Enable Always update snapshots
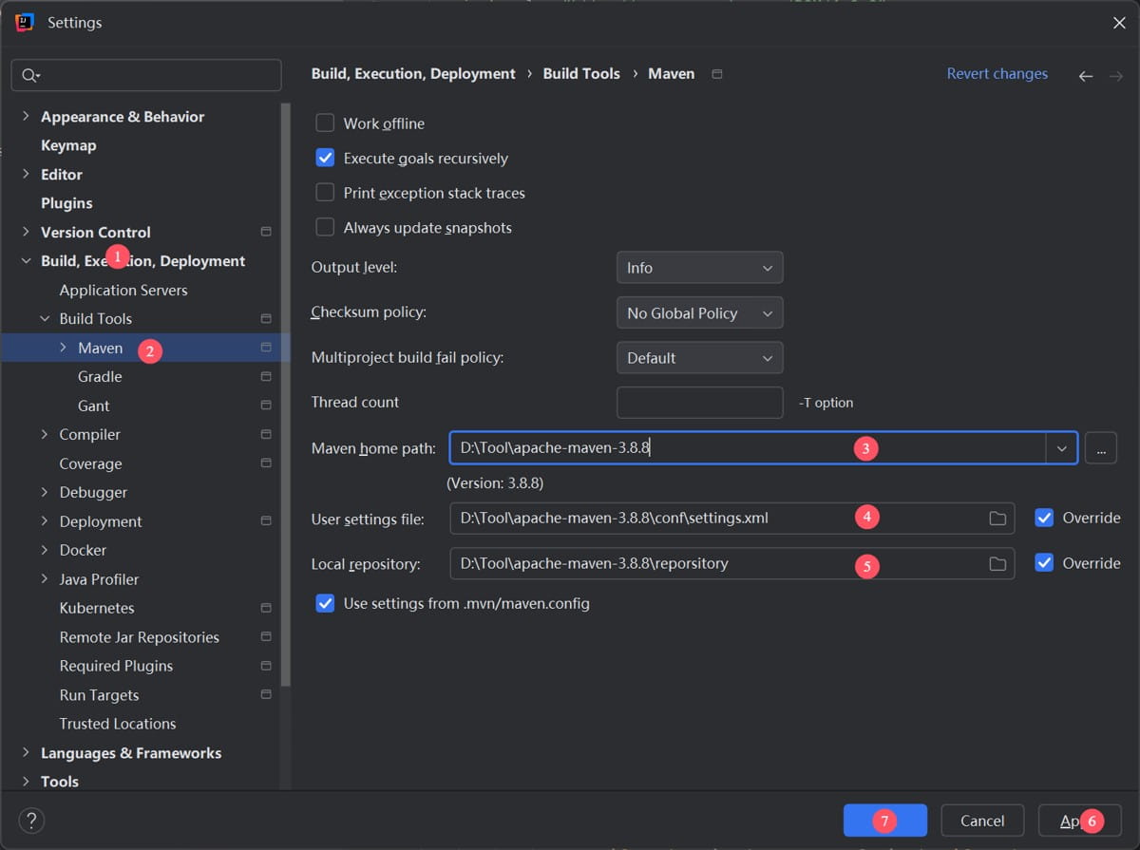The image size is (1140, 850). [x=325, y=227]
